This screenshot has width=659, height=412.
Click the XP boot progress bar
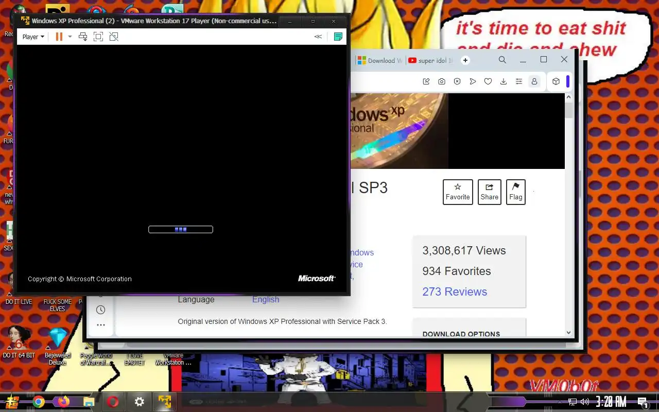181,229
